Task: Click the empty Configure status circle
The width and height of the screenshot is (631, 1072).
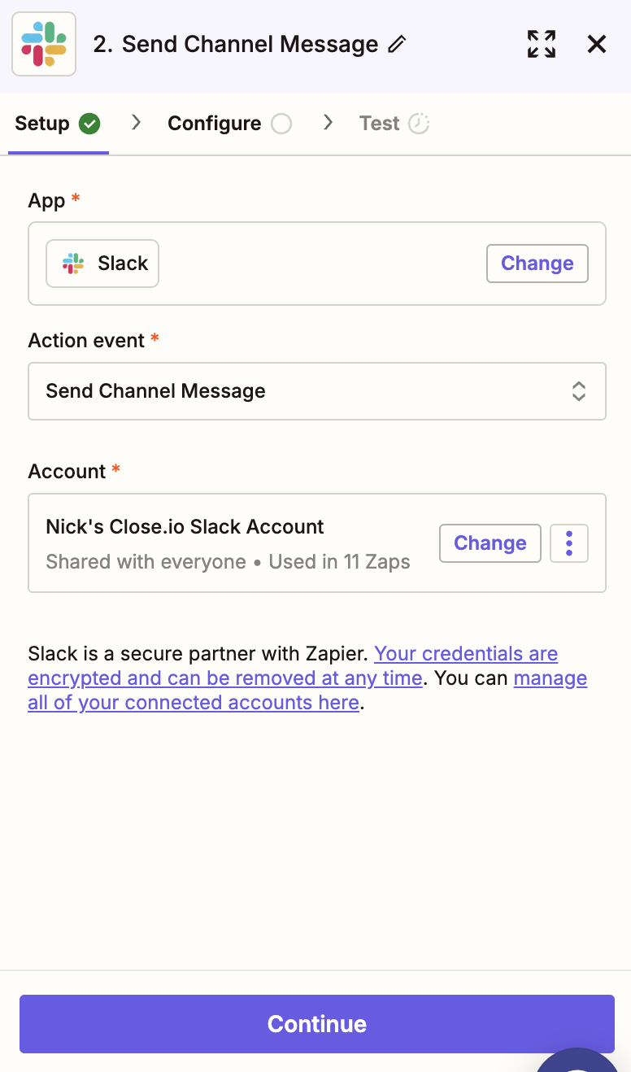Action: pyautogui.click(x=281, y=124)
